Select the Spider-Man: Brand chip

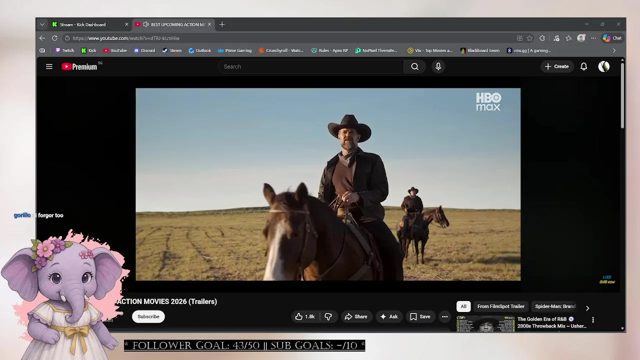coord(555,306)
